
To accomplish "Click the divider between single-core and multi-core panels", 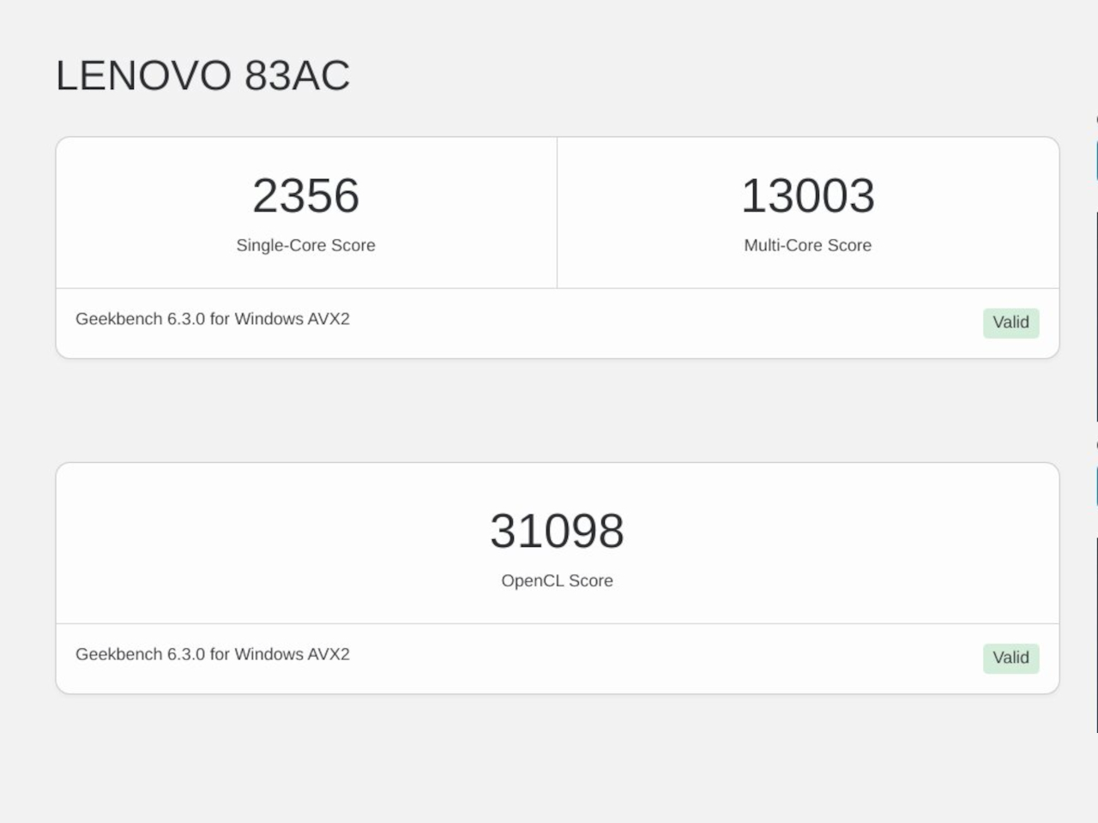I will click(557, 213).
